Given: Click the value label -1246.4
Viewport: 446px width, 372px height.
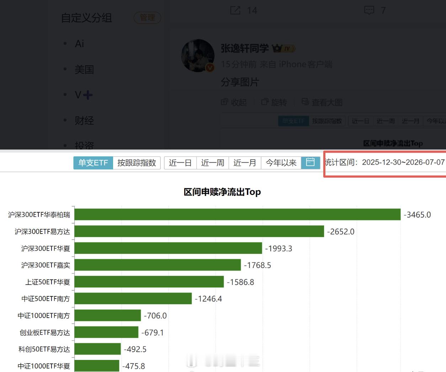Looking at the screenshot, I should point(208,299).
